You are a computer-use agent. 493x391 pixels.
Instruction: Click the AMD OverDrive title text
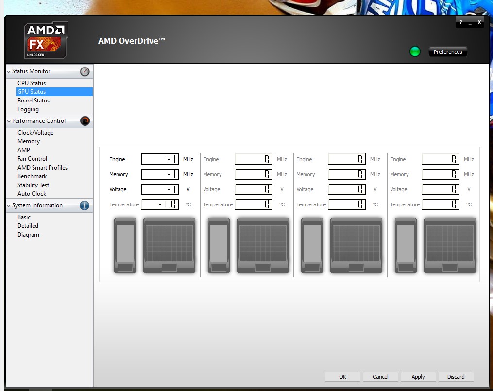point(132,41)
